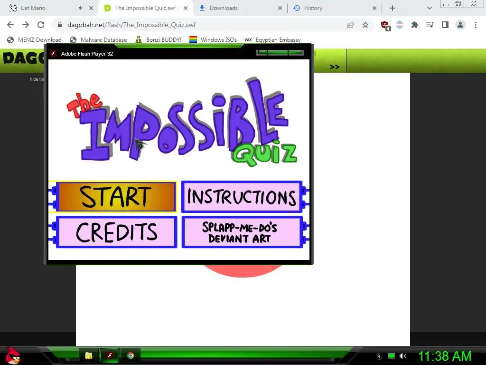This screenshot has height=365, width=486.
Task: Reload the current page
Action: (x=41, y=25)
